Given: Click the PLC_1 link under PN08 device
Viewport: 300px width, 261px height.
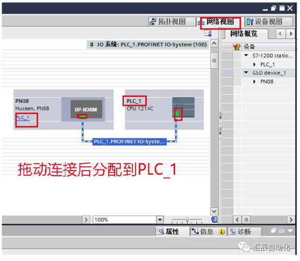Looking at the screenshot, I should point(22,118).
